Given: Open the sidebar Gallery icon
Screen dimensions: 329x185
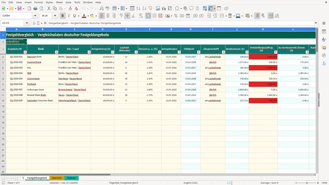Looking at the screenshot, I should pyautogui.click(x=324, y=48).
